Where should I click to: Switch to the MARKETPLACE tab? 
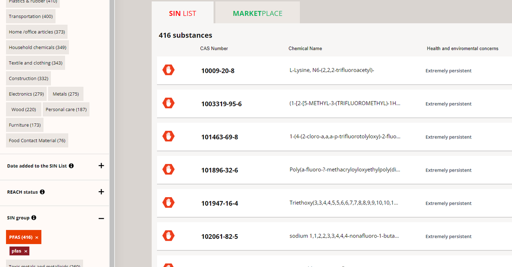click(x=257, y=13)
